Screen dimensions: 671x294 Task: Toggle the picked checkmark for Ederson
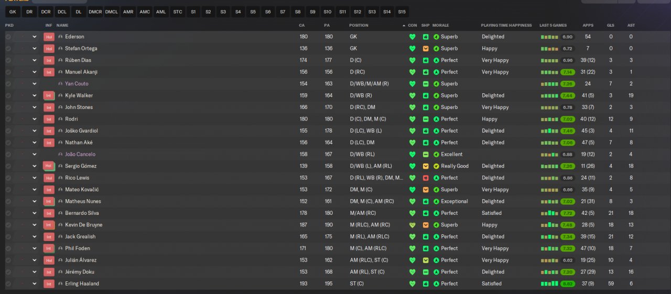click(x=8, y=37)
